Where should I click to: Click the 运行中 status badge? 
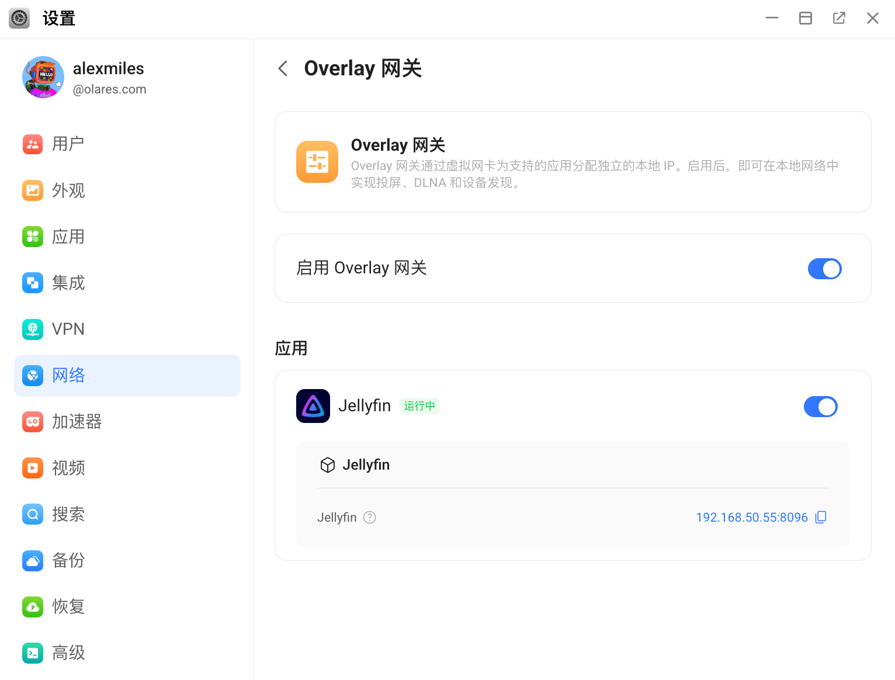(419, 406)
